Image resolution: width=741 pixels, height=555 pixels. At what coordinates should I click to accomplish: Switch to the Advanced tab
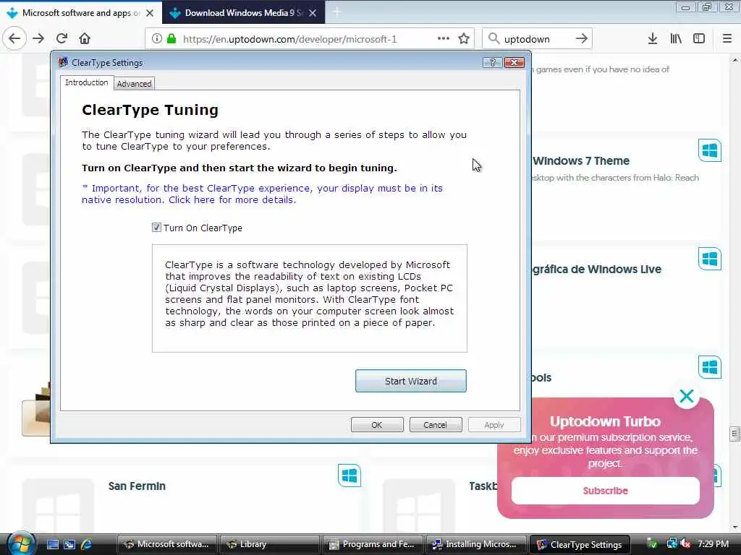134,84
